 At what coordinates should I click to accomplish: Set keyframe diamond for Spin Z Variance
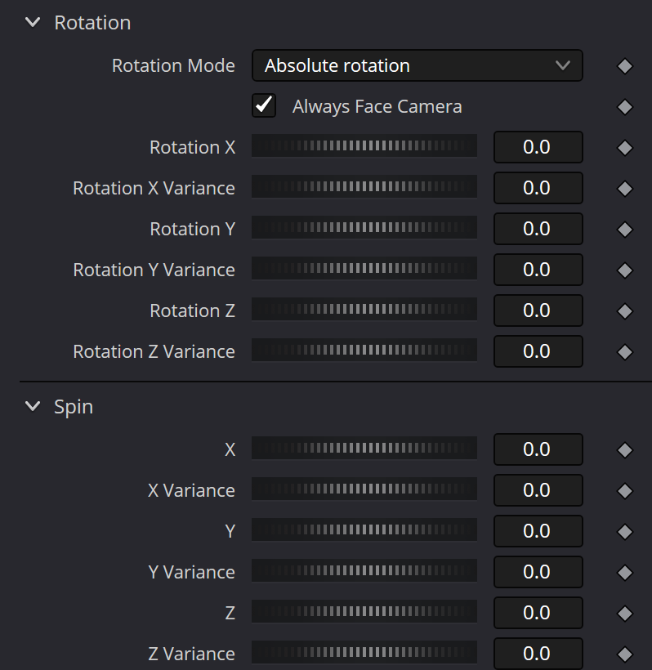click(x=625, y=654)
